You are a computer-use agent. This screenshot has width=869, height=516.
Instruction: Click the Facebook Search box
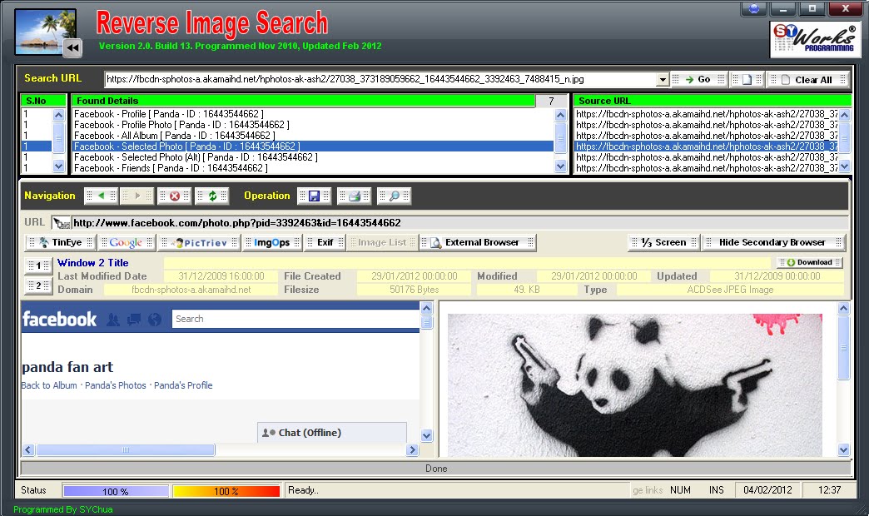click(295, 319)
